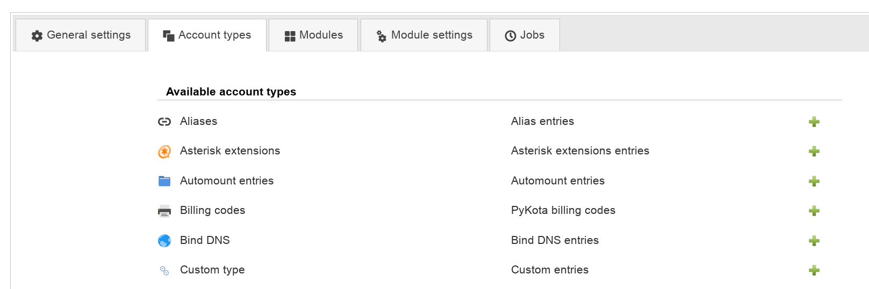Add Bind DNS entries type
Screen dimensions: 869x289
point(814,241)
